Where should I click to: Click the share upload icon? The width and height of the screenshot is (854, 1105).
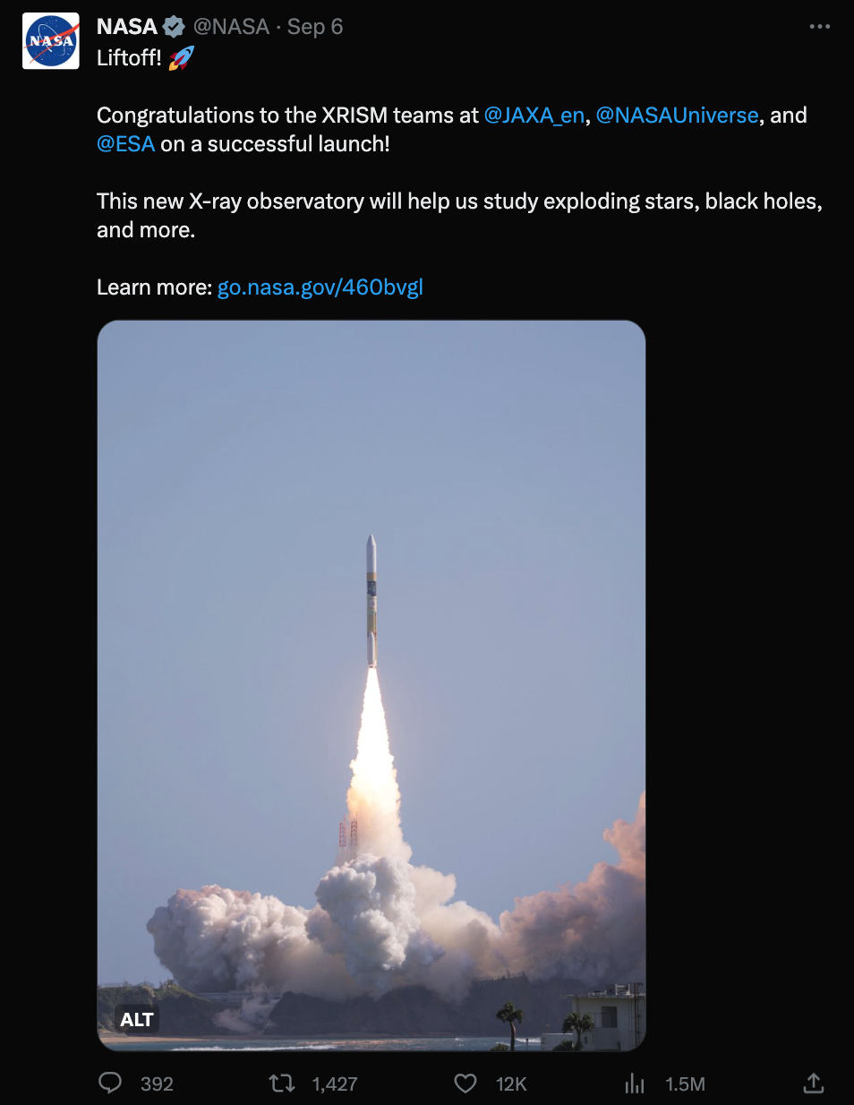[813, 1084]
